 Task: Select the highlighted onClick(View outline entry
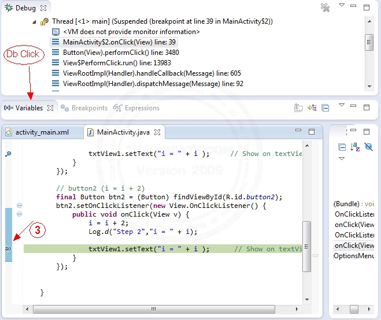point(353,245)
